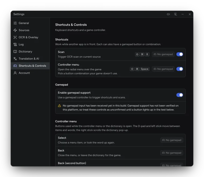Click 'Keyboard shortcuts and a game controller.' subtitle
This screenshot has height=177, width=204.
81,30
